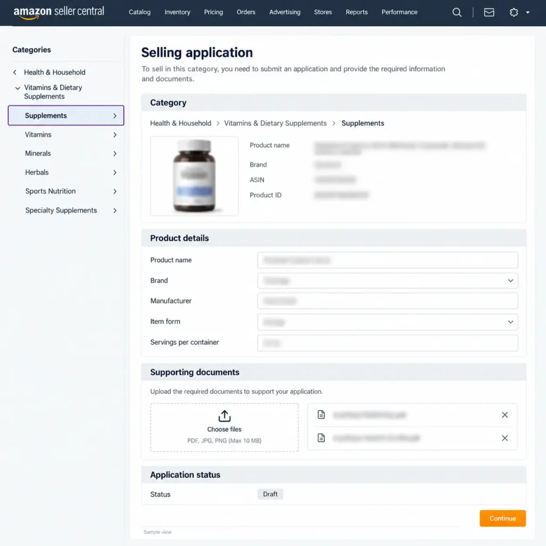Viewport: 546px width, 546px height.
Task: Open the Inventory menu
Action: pyautogui.click(x=177, y=12)
